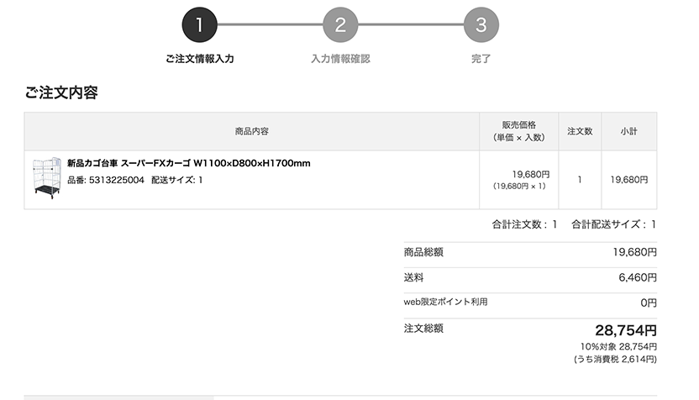Click the 注文数 column header
This screenshot has height=400, width=699.
tap(580, 131)
